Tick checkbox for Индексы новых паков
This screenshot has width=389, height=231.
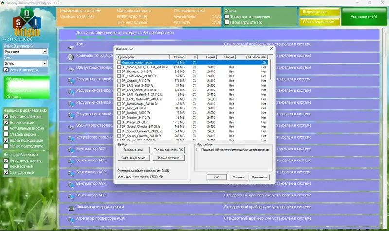(x=119, y=63)
